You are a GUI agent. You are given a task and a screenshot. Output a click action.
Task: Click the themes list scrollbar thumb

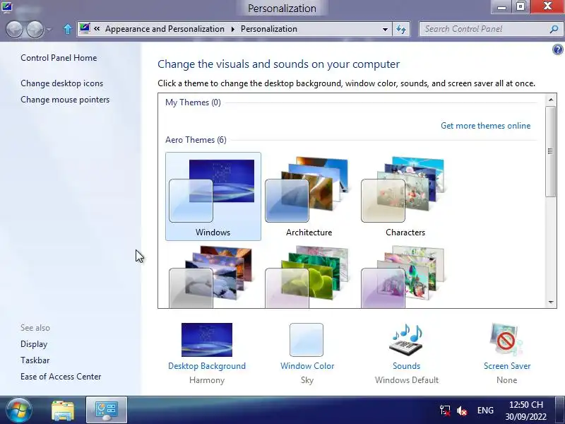(x=550, y=151)
